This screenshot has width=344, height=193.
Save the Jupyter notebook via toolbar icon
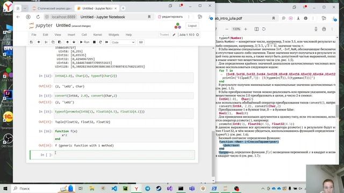click(31, 42)
